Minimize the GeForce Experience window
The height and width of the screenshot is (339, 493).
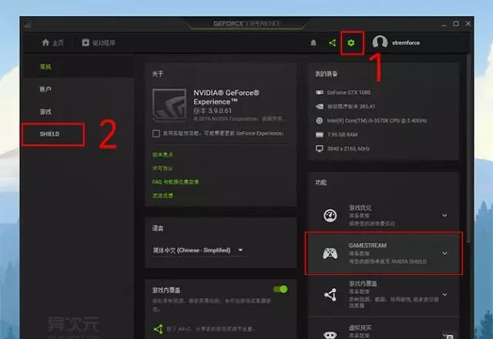(x=444, y=24)
